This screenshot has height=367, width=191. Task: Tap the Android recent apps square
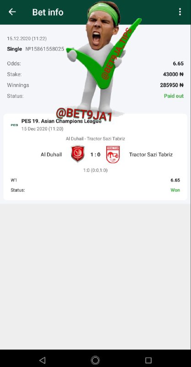coord(148,360)
